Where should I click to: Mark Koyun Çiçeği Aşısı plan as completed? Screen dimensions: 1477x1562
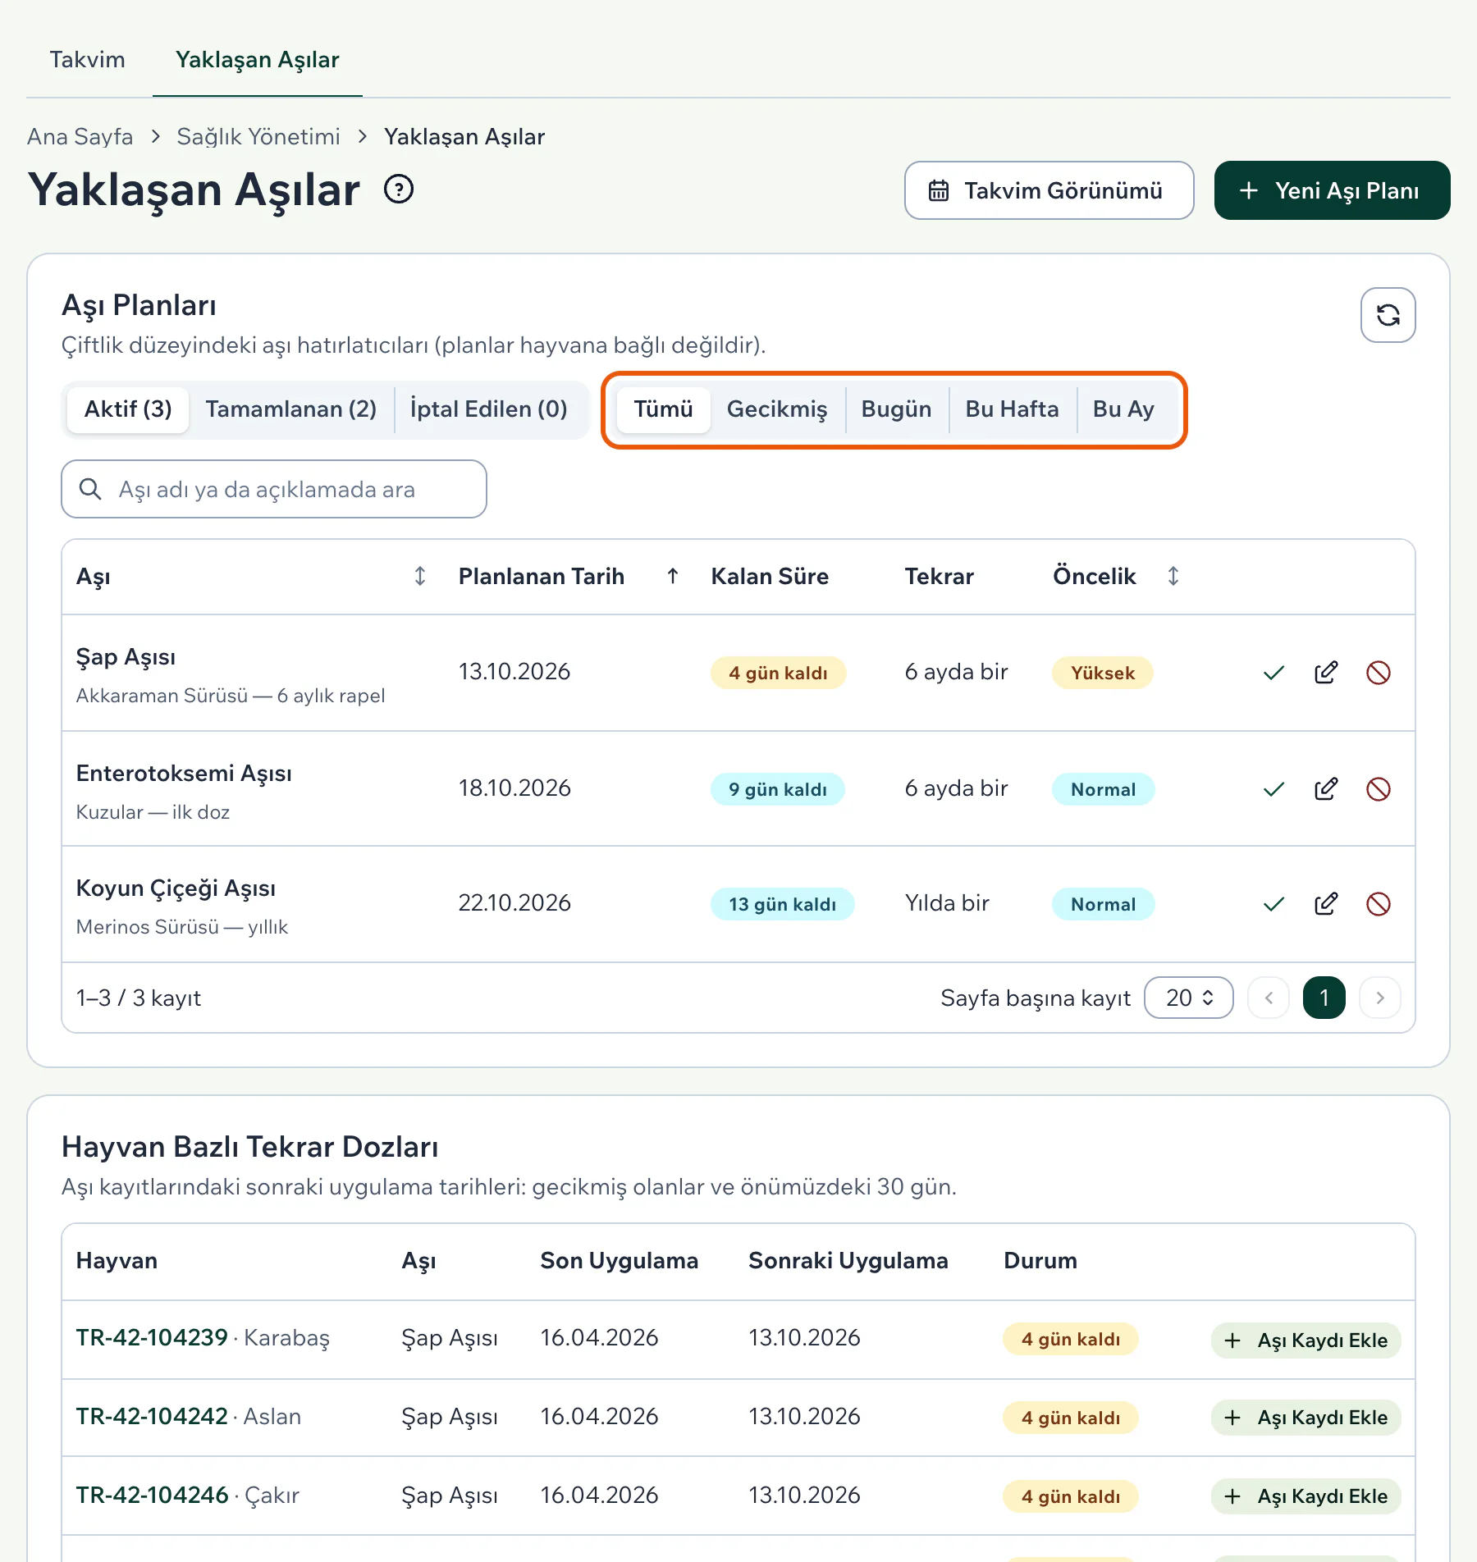pos(1274,904)
